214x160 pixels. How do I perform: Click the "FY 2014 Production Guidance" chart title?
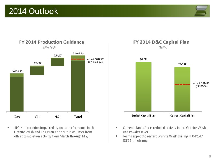[x=52, y=42]
